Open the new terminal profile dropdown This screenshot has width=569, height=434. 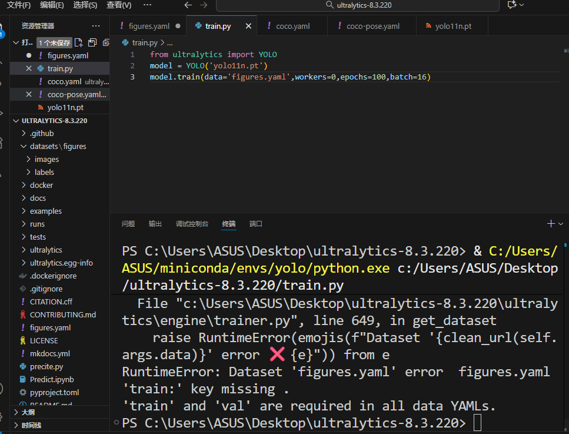(x=561, y=224)
